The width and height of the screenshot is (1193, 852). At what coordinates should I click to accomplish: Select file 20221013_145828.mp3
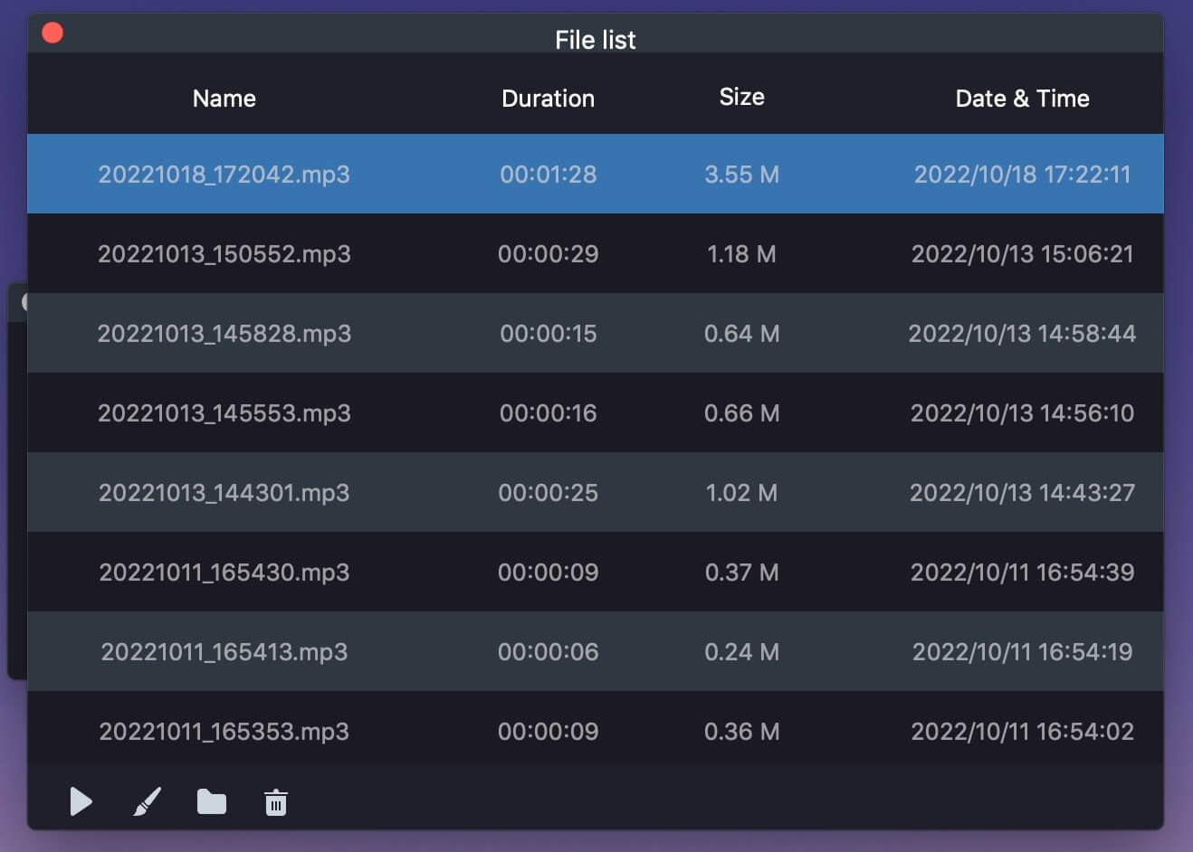pyautogui.click(x=224, y=333)
